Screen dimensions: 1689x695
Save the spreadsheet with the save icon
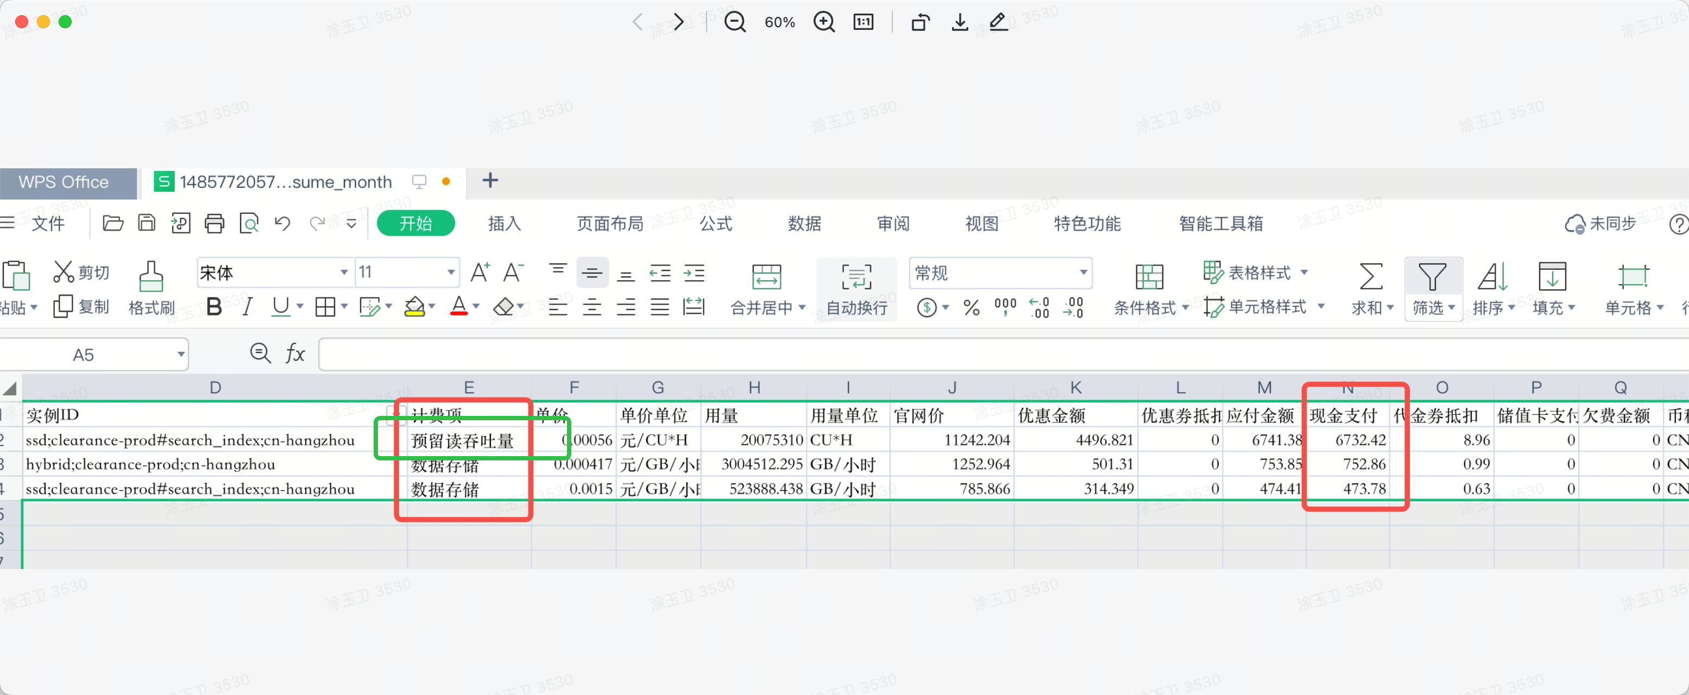click(x=147, y=224)
